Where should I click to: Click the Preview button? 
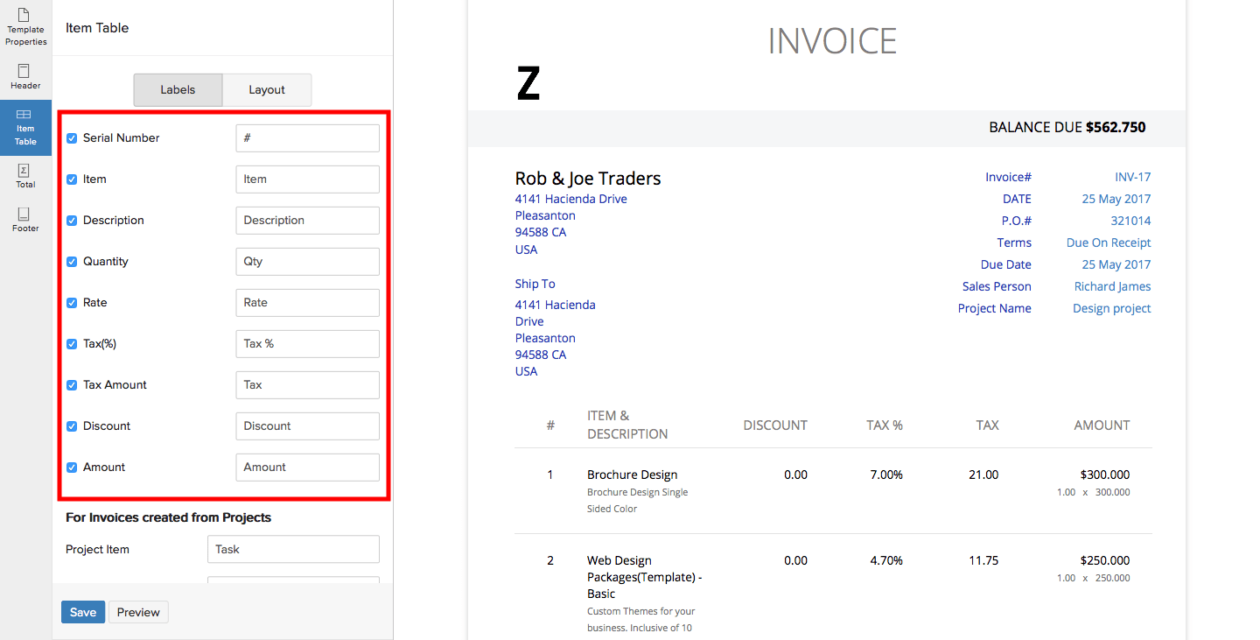click(138, 612)
